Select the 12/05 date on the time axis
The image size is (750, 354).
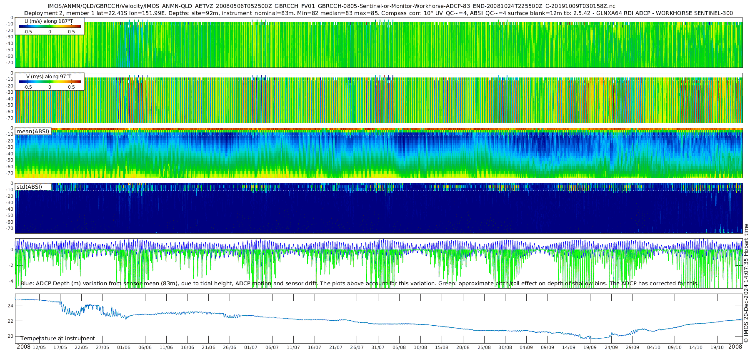(39, 347)
